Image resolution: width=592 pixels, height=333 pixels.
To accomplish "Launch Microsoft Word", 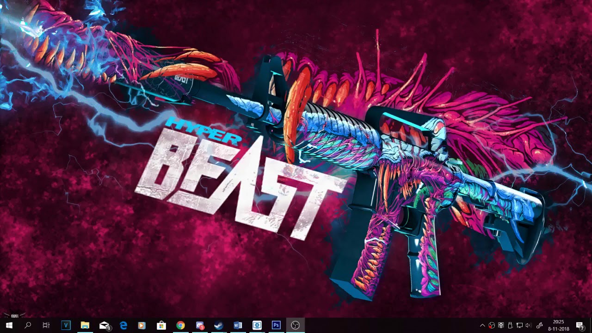I will point(237,325).
